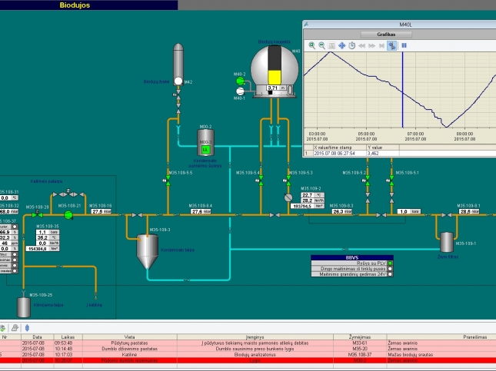Click the 22,7 °C temperature at M35.109-2

point(312,195)
